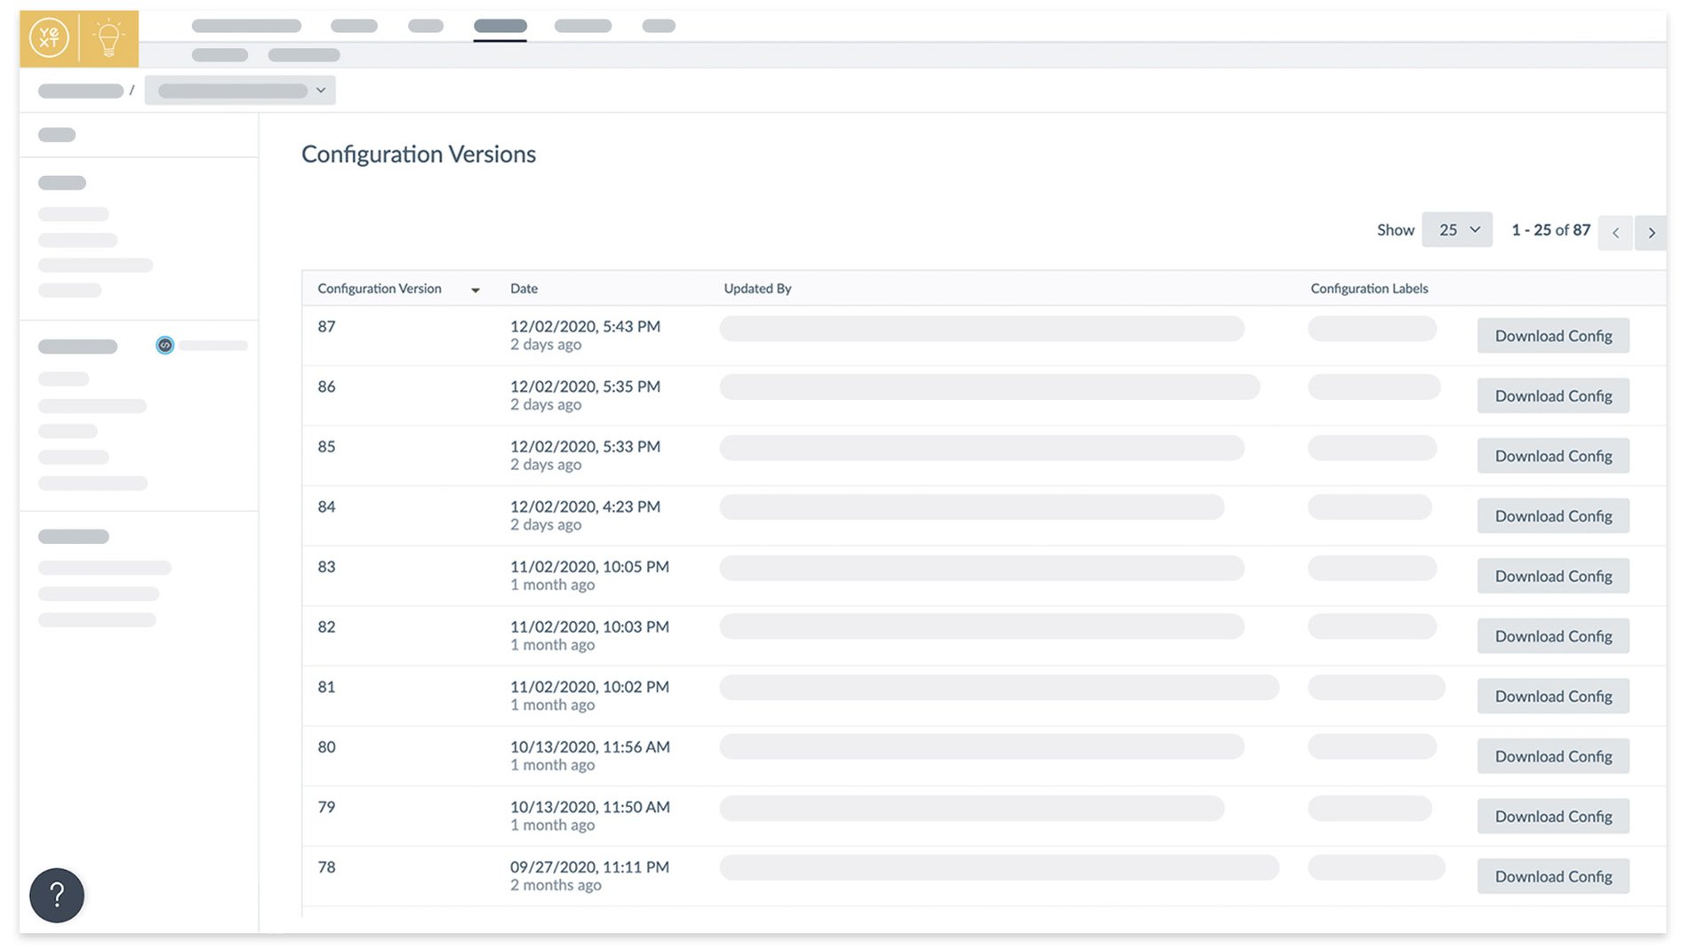Download Config for version 83

[x=1553, y=576]
